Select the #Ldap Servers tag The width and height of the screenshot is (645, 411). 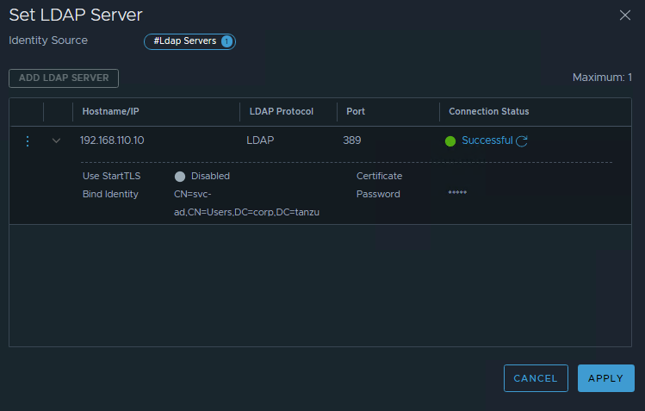coord(184,40)
